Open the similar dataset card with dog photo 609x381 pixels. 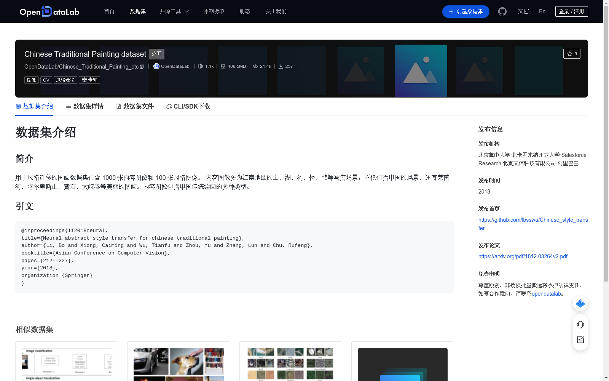pyautogui.click(x=179, y=362)
